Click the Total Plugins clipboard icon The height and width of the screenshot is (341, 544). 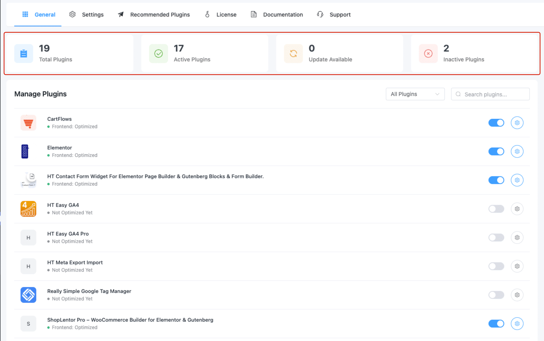point(24,53)
